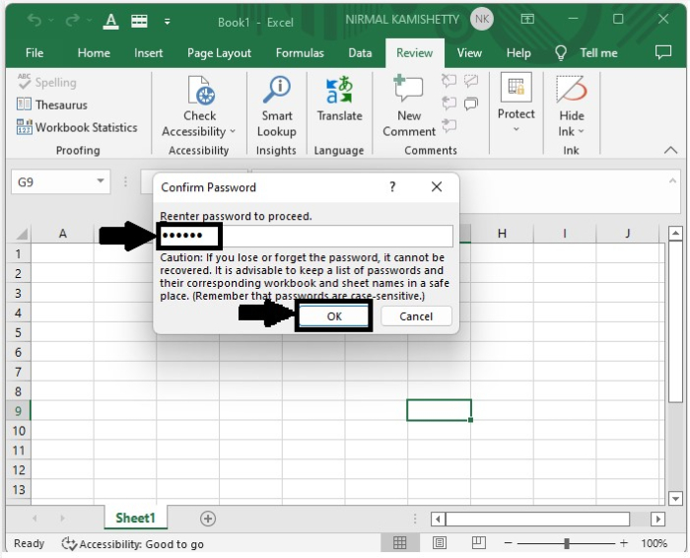Click the Select All corner triangle
Image resolution: width=690 pixels, height=558 pixels.
(x=21, y=234)
